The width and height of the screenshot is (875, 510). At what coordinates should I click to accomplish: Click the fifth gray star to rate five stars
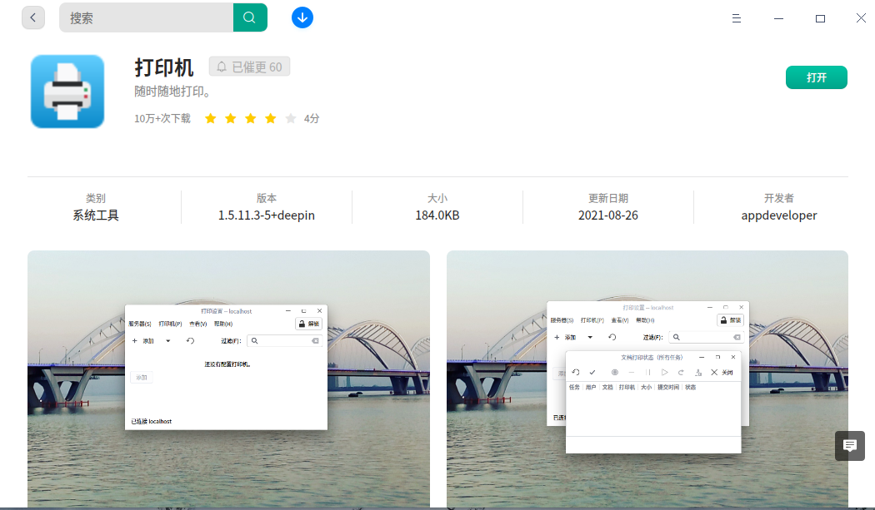291,118
